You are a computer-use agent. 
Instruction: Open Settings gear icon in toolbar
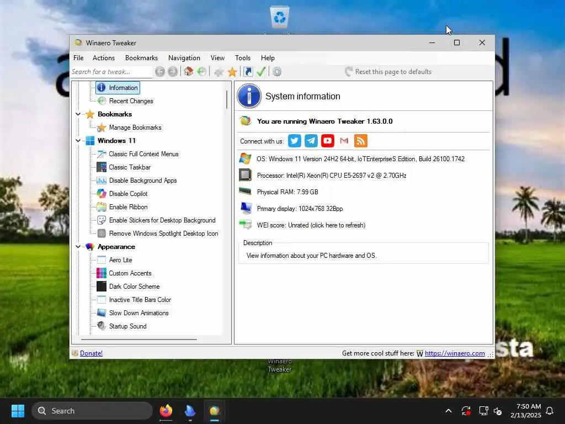277,72
